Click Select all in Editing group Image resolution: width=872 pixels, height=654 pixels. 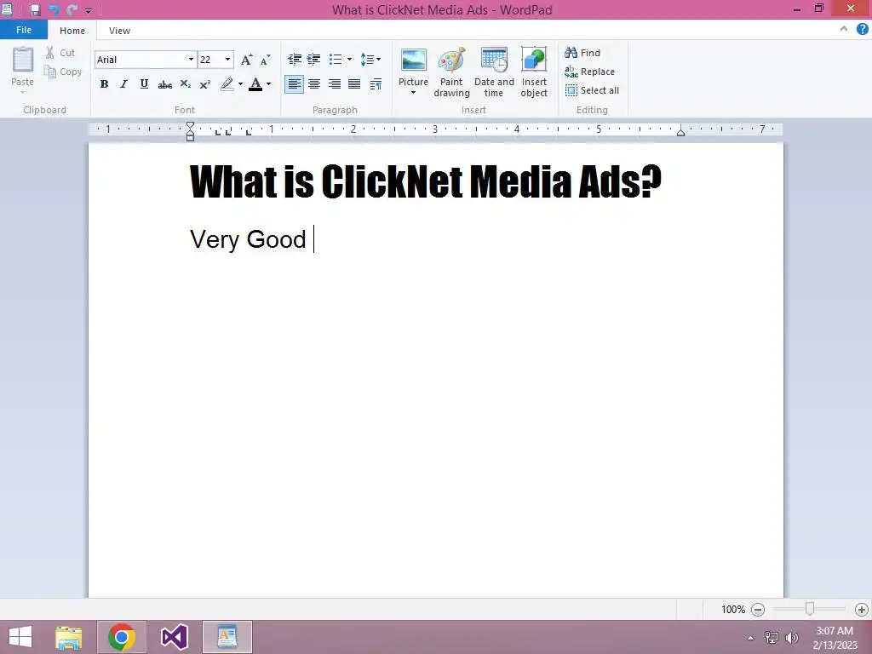click(x=592, y=90)
